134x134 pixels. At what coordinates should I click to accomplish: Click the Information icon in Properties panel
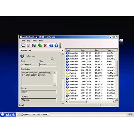click(x=22, y=56)
